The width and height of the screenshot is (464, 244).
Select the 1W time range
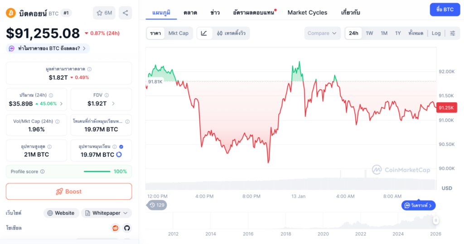tap(369, 33)
